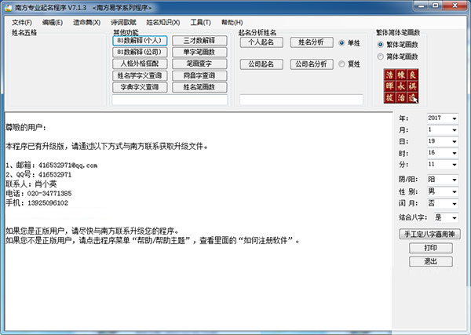This screenshot has width=471, height=335.
Task: Click the 三才数解释 button
Action: [199, 41]
